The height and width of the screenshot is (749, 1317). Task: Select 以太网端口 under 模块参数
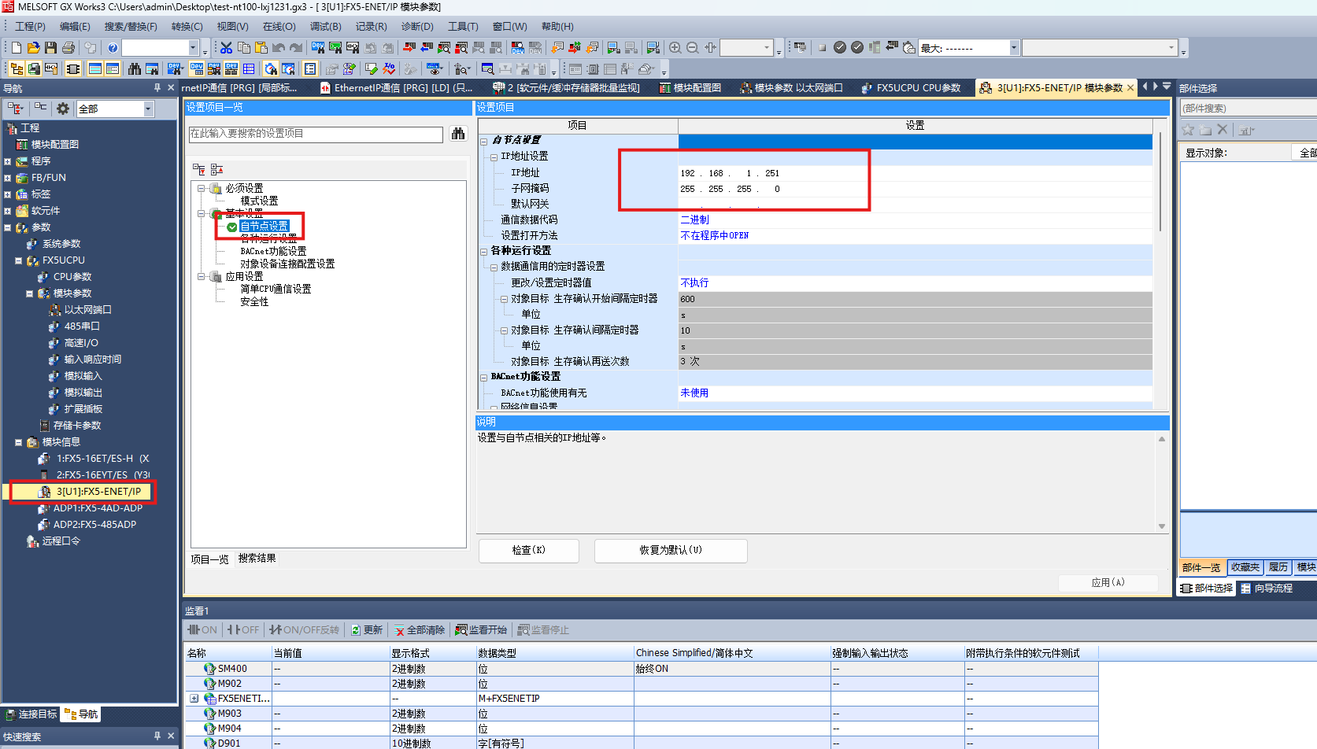pyautogui.click(x=87, y=309)
